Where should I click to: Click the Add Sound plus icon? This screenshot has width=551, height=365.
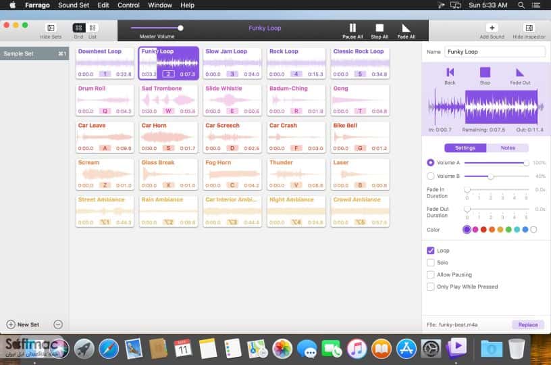pyautogui.click(x=492, y=28)
